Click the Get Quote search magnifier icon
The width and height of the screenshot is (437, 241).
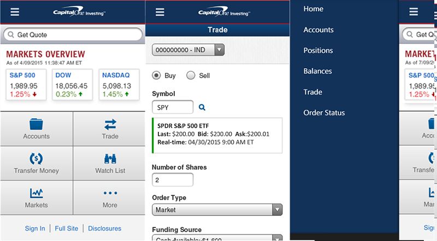pos(11,34)
